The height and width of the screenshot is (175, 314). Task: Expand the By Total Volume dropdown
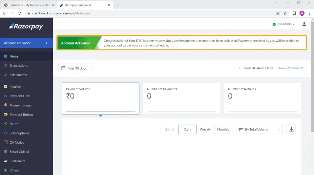[259, 130]
